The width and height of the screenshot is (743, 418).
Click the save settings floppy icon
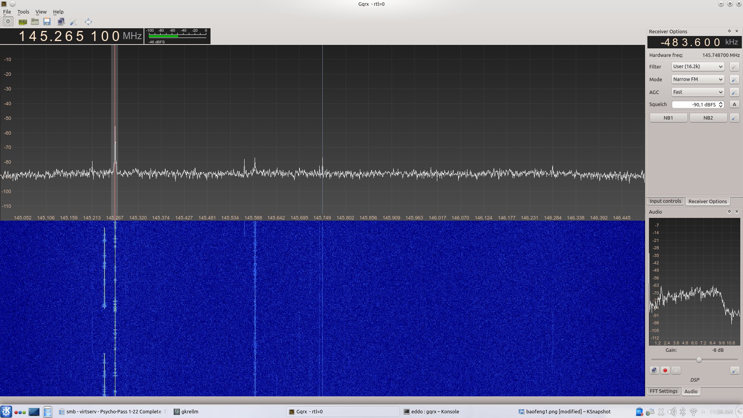pyautogui.click(x=47, y=22)
